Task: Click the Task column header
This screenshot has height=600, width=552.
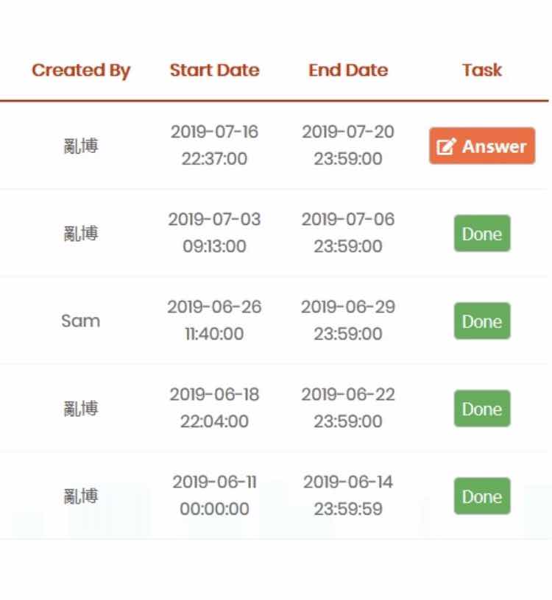Action: (482, 71)
